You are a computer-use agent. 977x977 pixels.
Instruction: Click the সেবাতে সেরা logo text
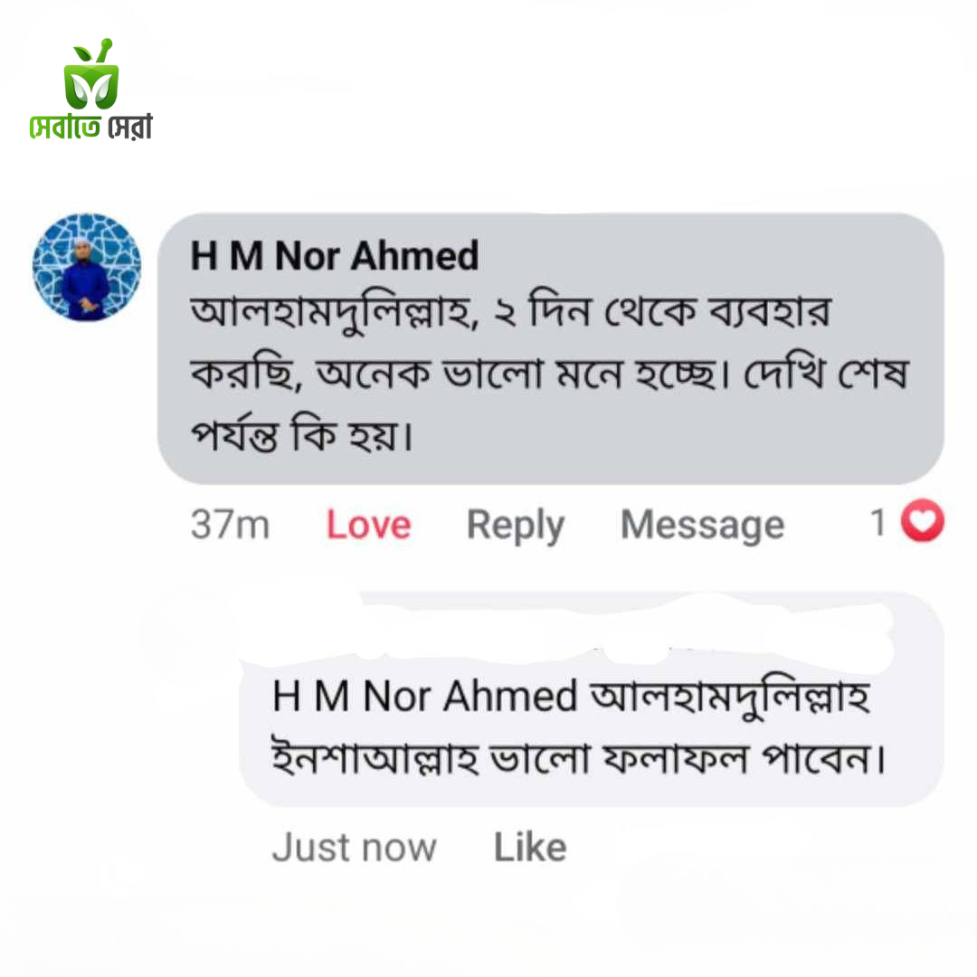tap(90, 128)
